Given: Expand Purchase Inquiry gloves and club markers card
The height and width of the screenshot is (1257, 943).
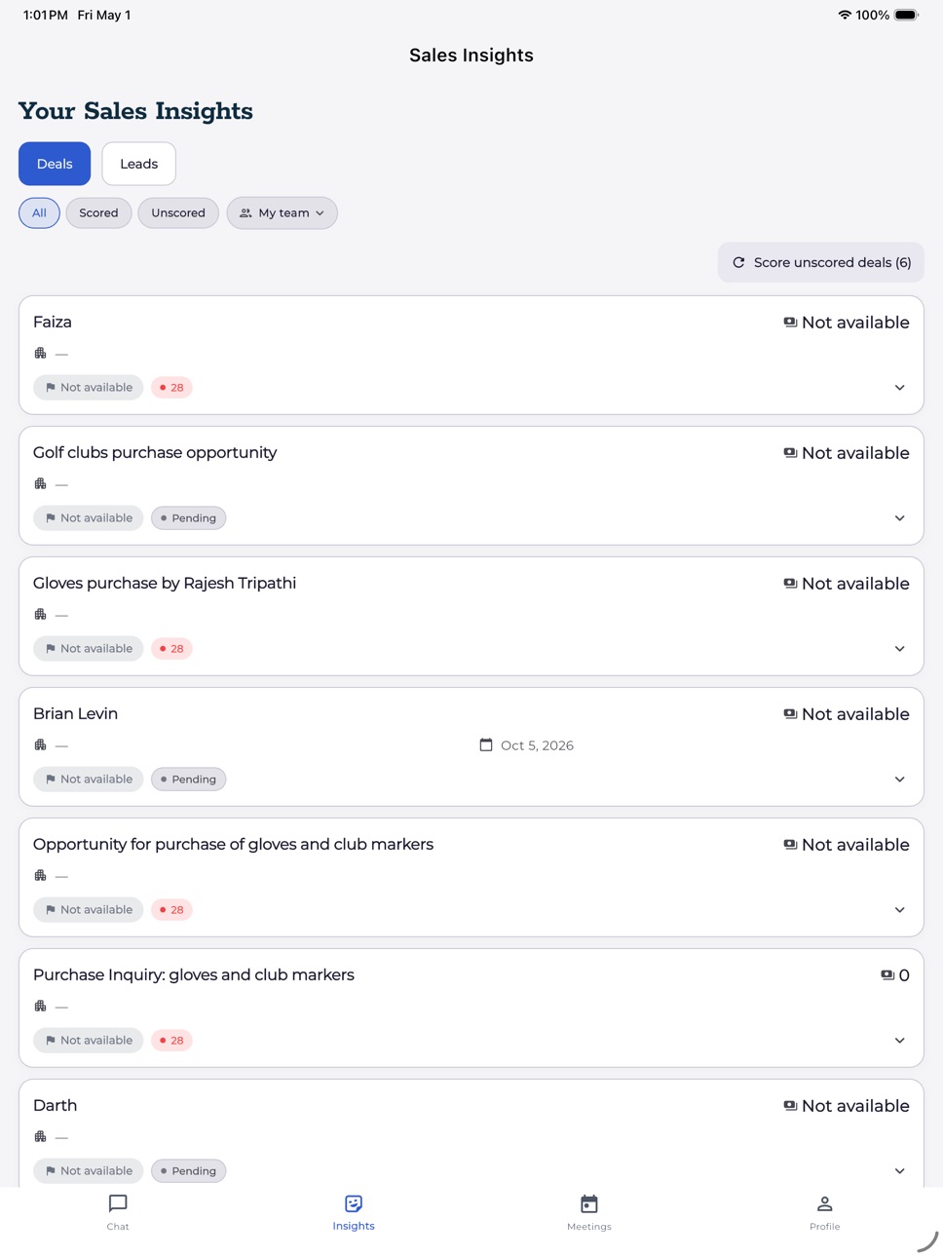Looking at the screenshot, I should (x=900, y=1041).
